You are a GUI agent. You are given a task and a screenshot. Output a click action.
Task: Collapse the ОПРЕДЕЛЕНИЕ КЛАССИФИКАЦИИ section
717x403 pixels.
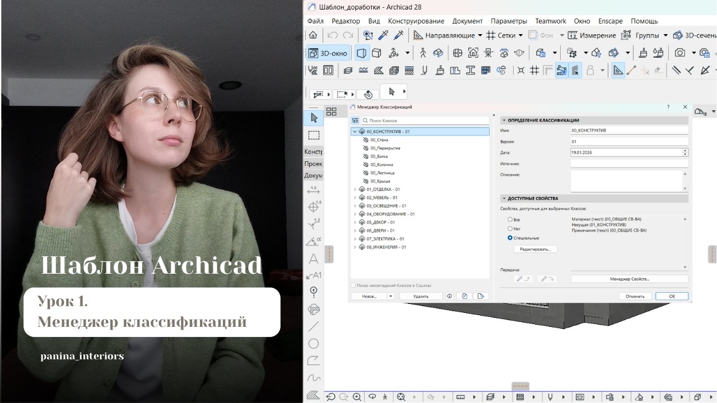pyautogui.click(x=504, y=120)
